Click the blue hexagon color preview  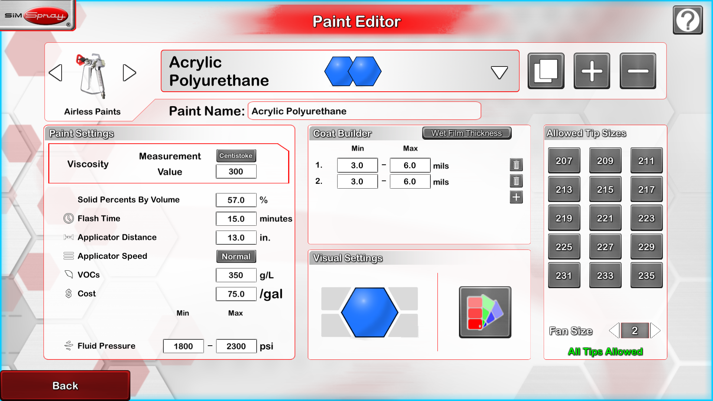pos(369,312)
